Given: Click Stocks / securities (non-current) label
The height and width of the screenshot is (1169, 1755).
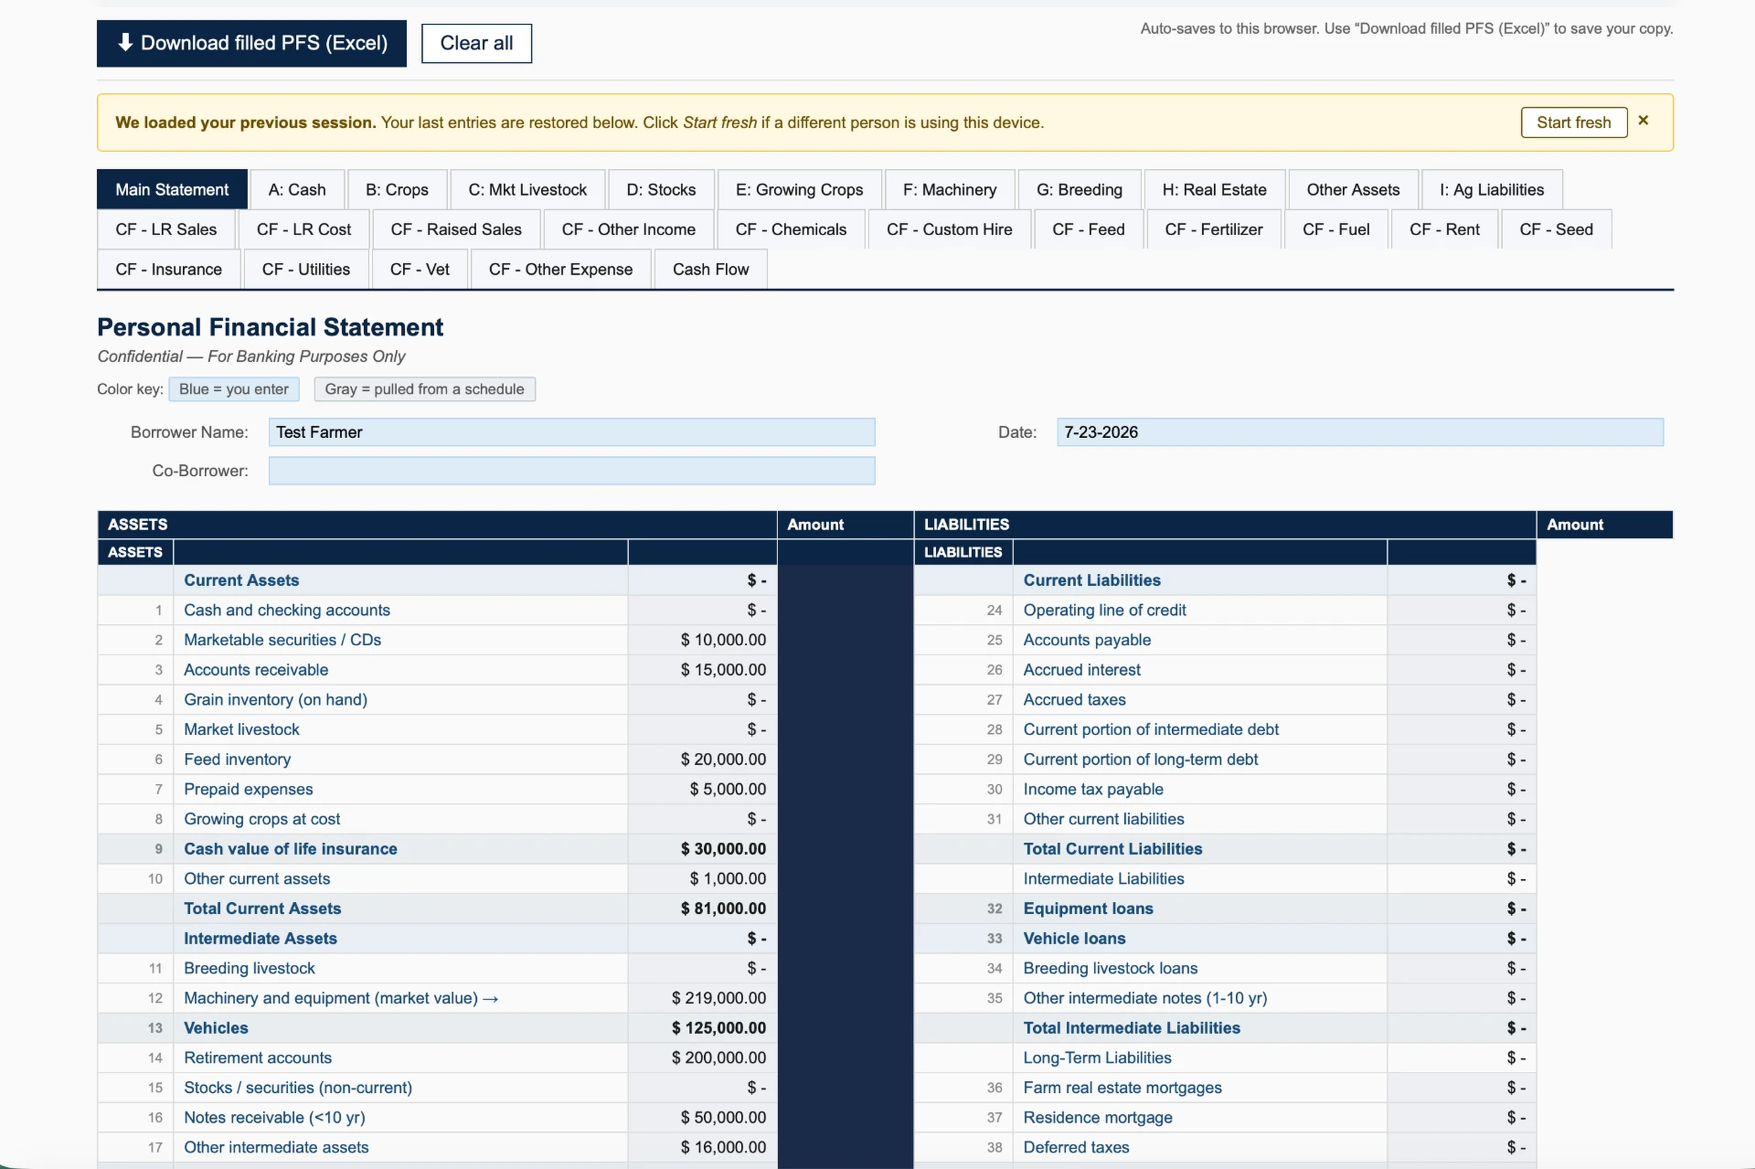Looking at the screenshot, I should (298, 1088).
